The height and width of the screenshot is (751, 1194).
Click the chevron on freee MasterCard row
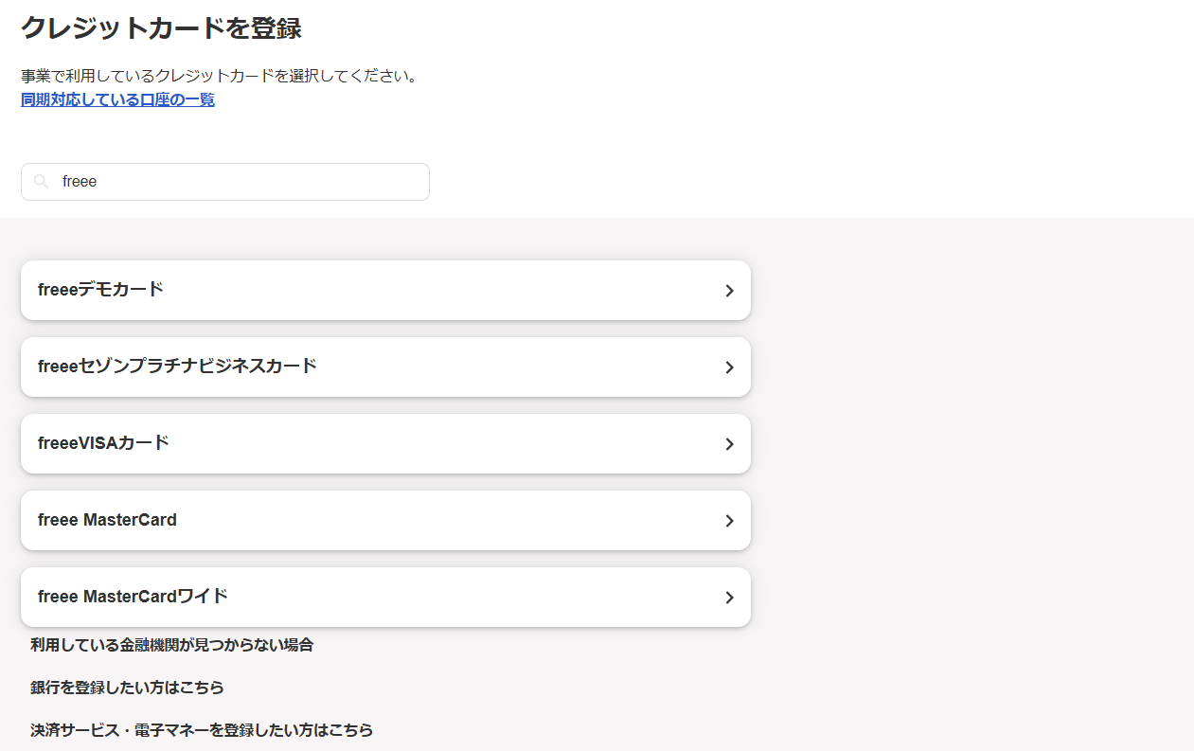(x=729, y=521)
